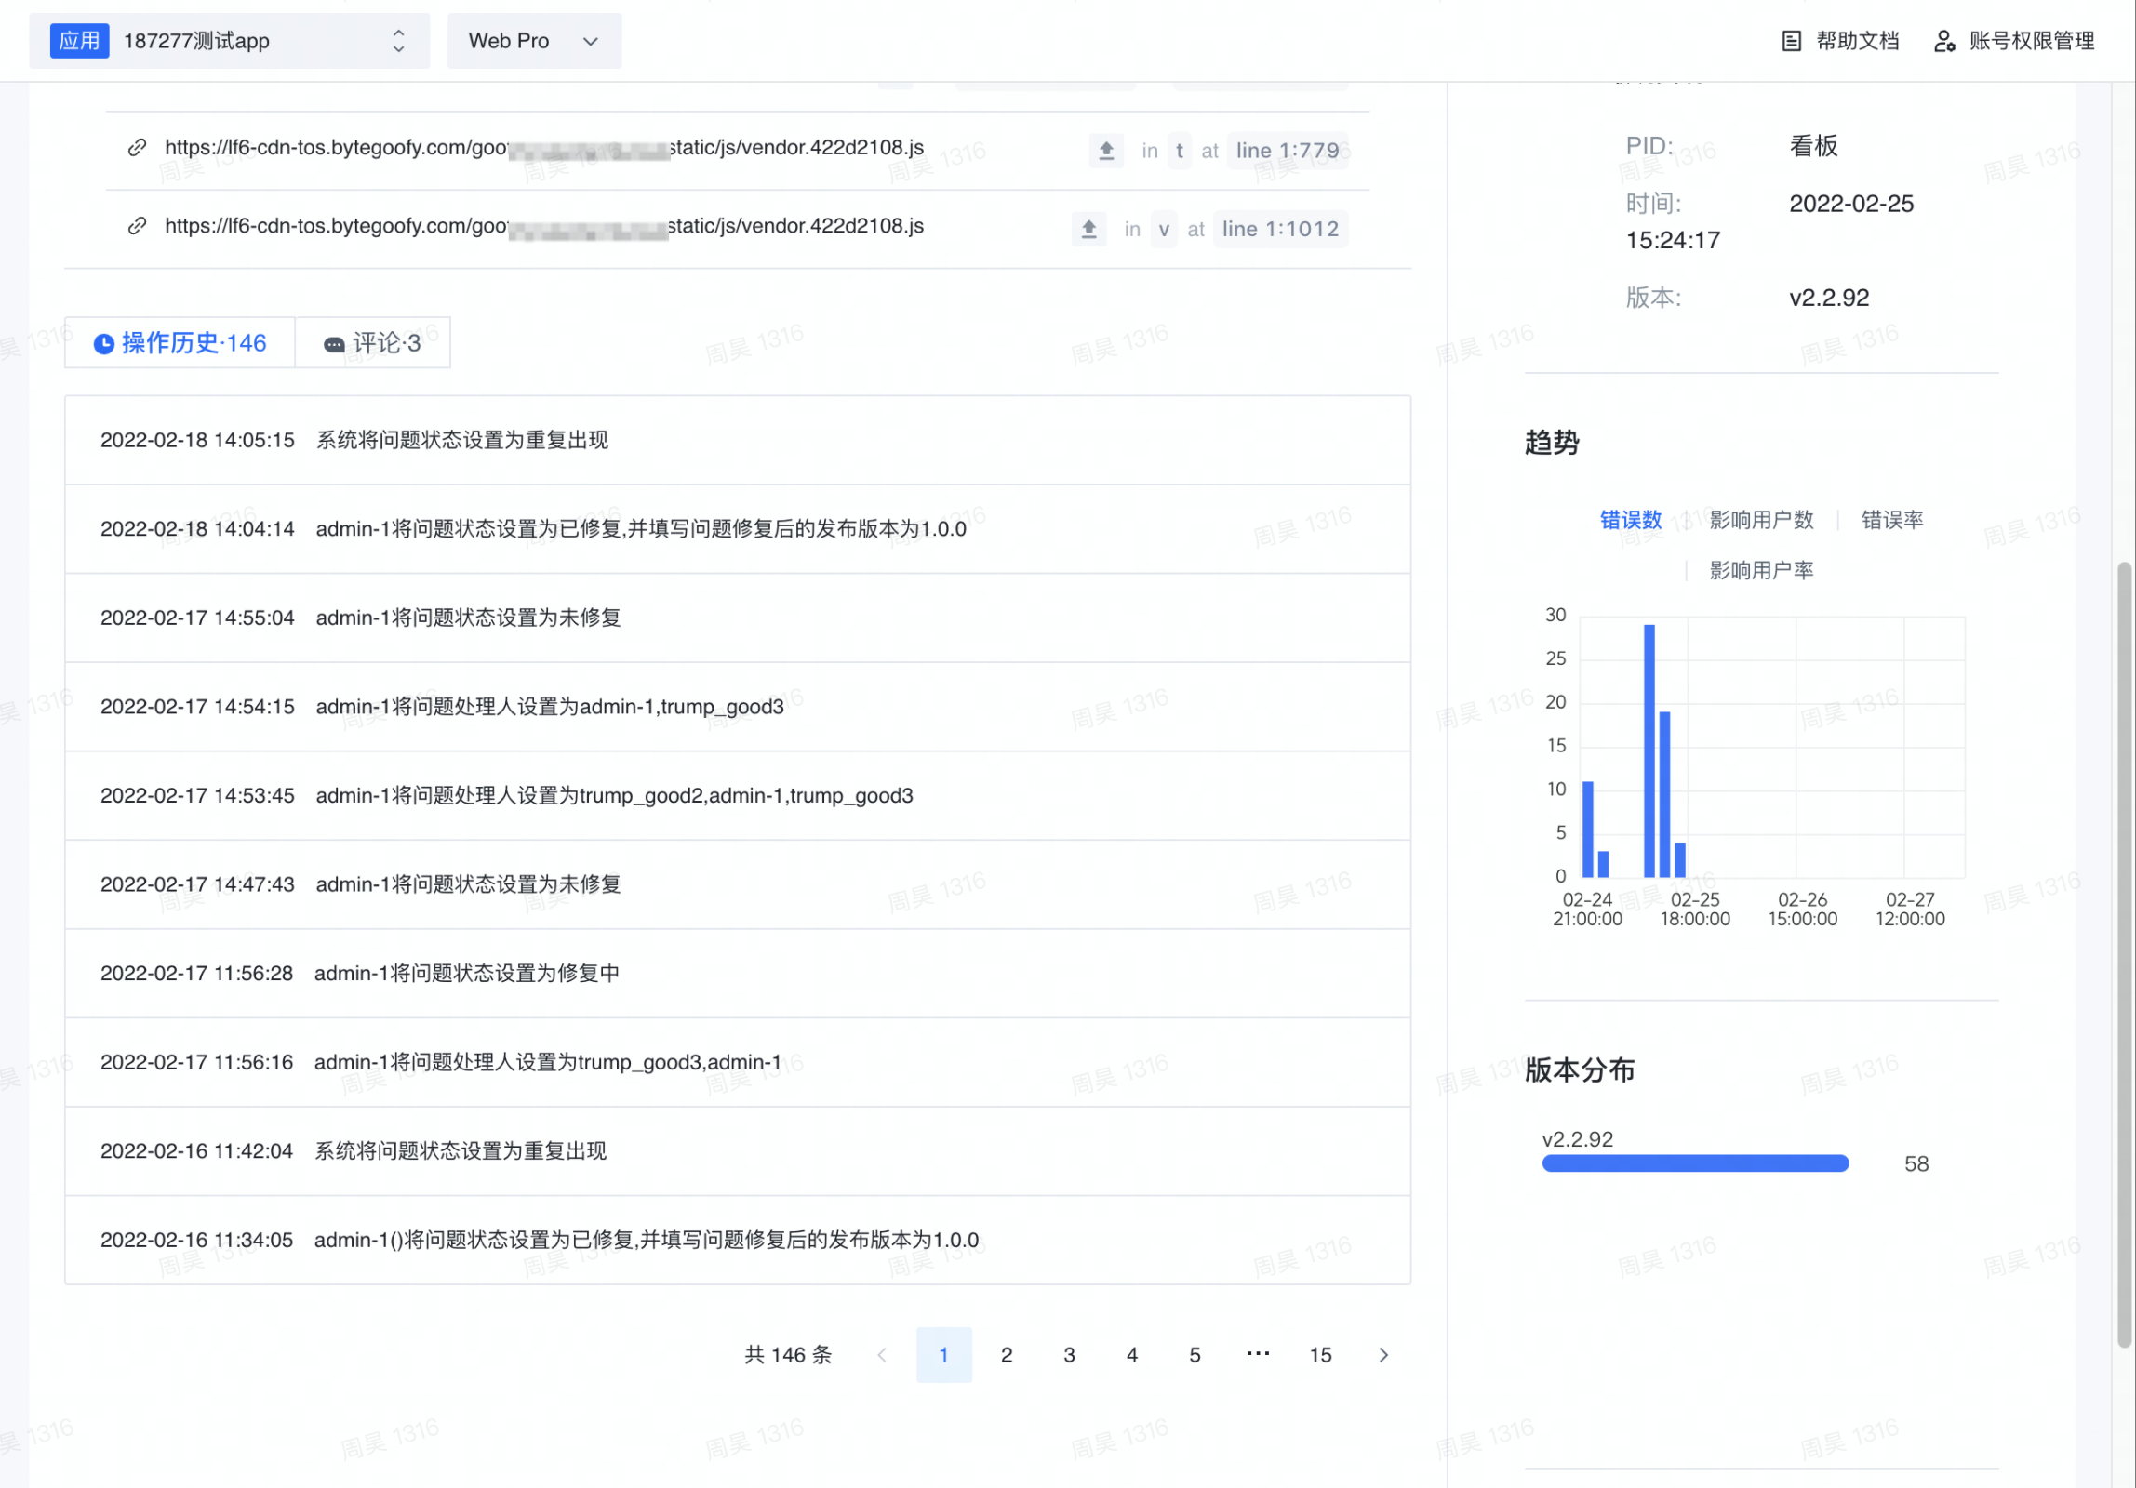The width and height of the screenshot is (2136, 1488).
Task: Open the 187277测试app application selector
Action: pyautogui.click(x=230, y=41)
